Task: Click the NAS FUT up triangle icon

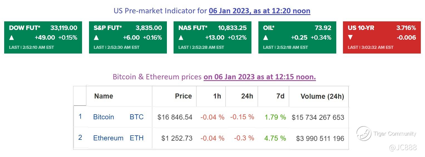Action: point(181,37)
